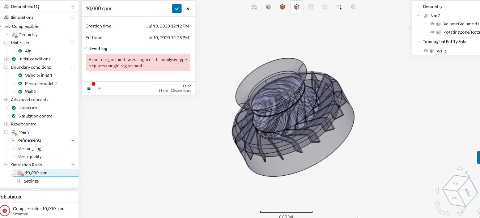
Task: Toggle visibility of walls entity set
Action: 426,51
